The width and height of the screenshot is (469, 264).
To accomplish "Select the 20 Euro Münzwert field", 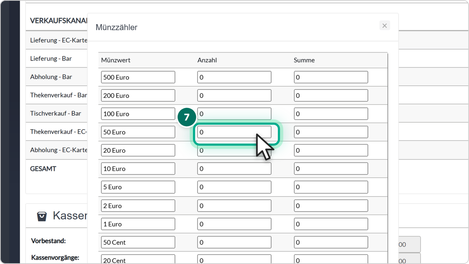I will [138, 150].
